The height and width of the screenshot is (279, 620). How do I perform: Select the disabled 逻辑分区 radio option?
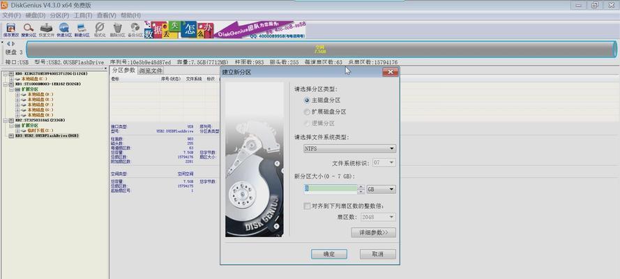click(x=308, y=123)
